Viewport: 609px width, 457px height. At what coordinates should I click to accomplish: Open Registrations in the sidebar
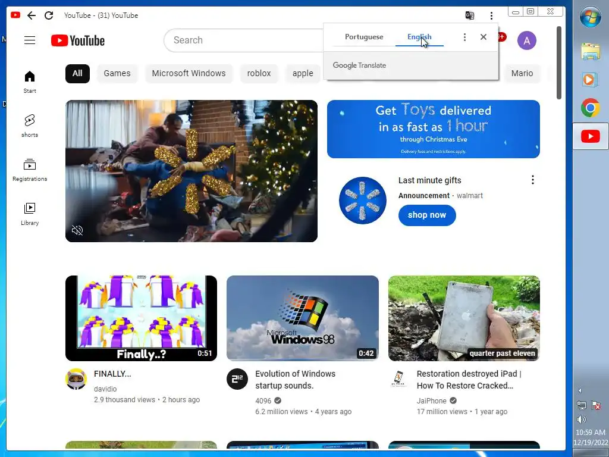(30, 170)
